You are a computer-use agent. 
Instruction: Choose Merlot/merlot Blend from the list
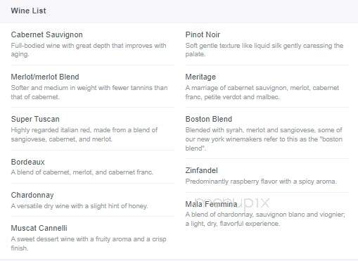pos(45,77)
